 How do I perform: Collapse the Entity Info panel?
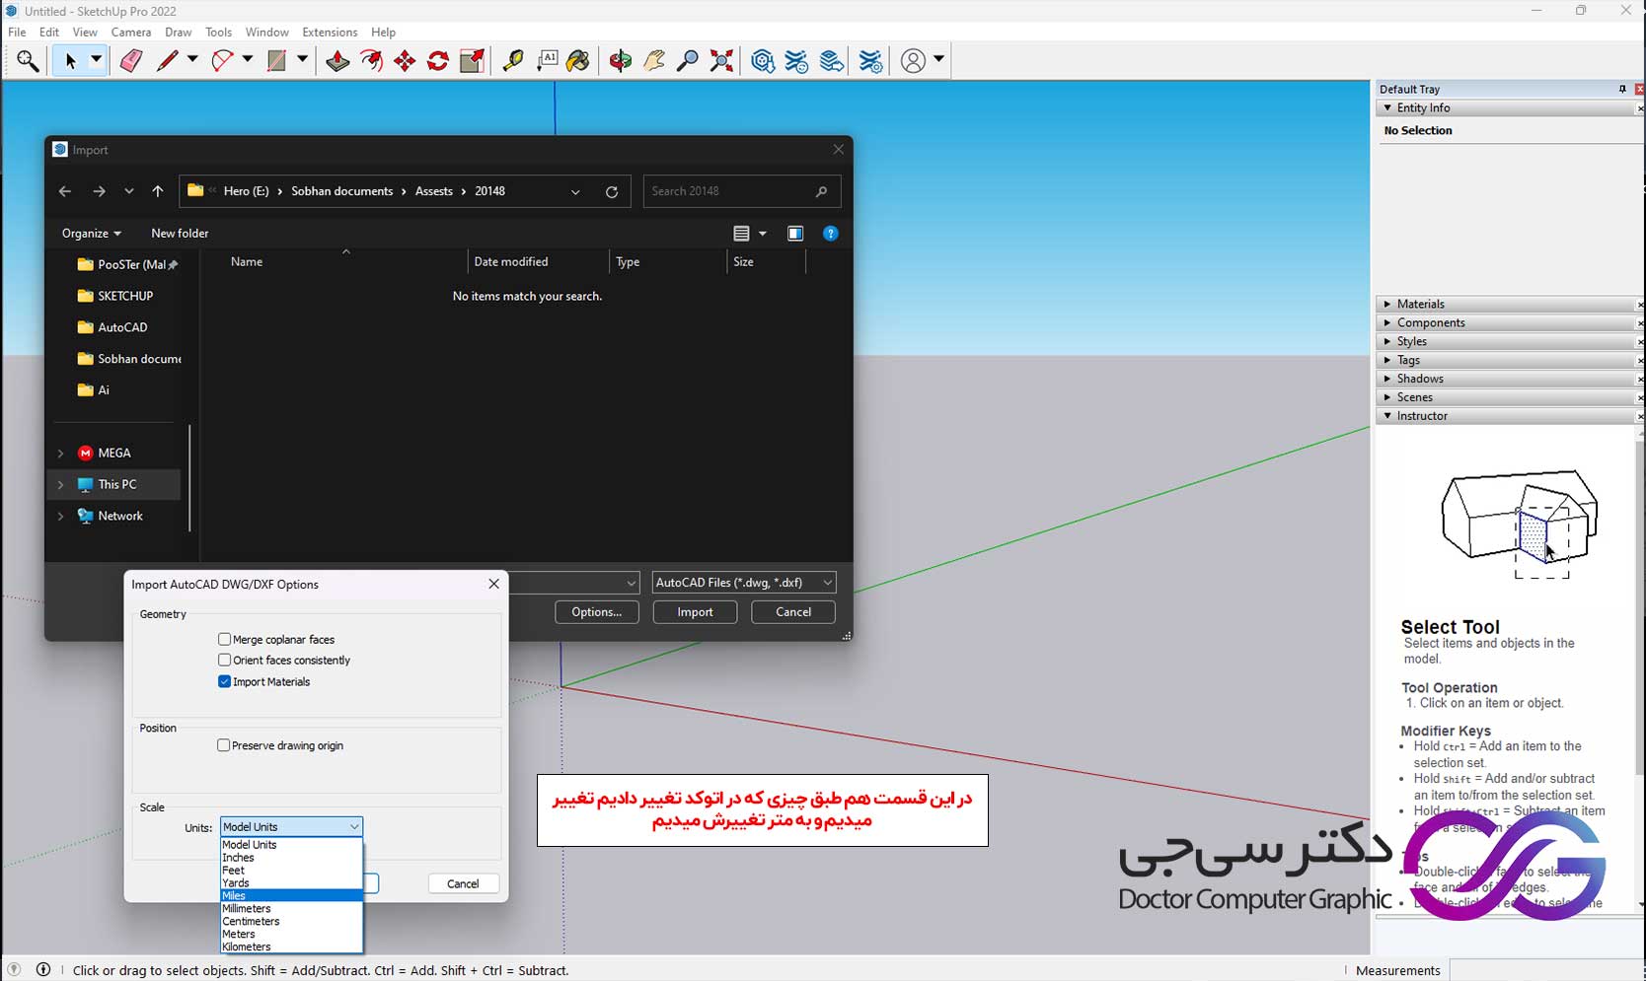tap(1506, 107)
